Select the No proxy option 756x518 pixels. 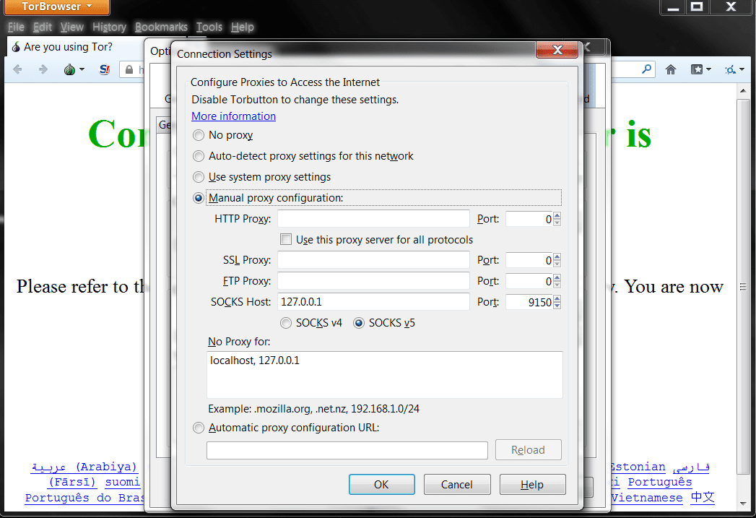point(198,135)
